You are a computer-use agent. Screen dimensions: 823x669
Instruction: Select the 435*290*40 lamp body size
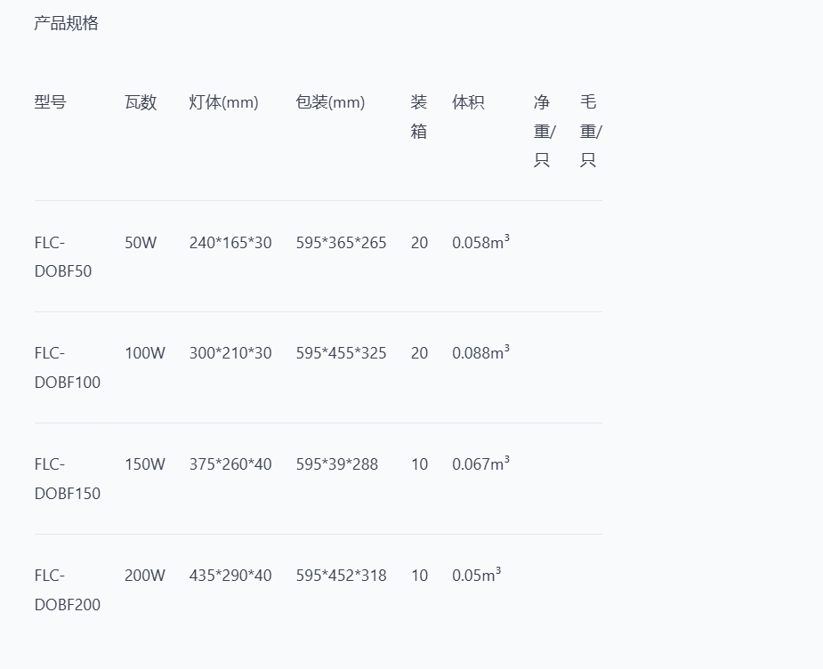[x=230, y=576]
